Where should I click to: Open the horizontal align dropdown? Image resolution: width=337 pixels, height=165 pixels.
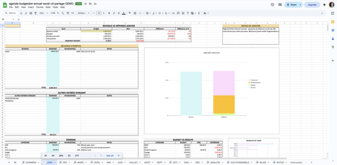point(148,13)
